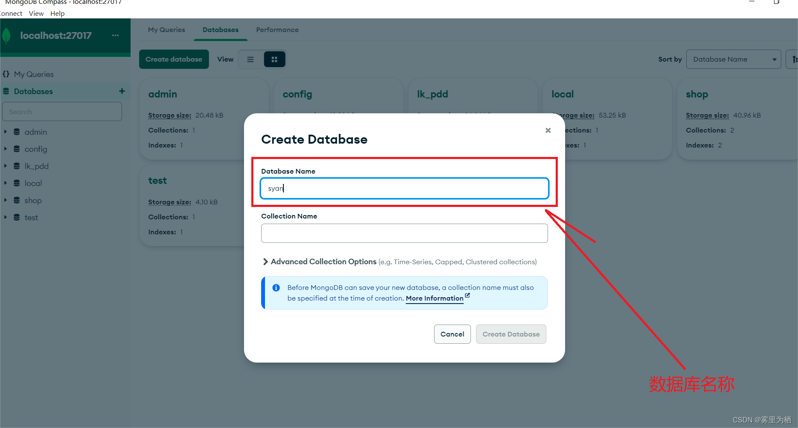
Task: Click the Cancel button
Action: 453,334
